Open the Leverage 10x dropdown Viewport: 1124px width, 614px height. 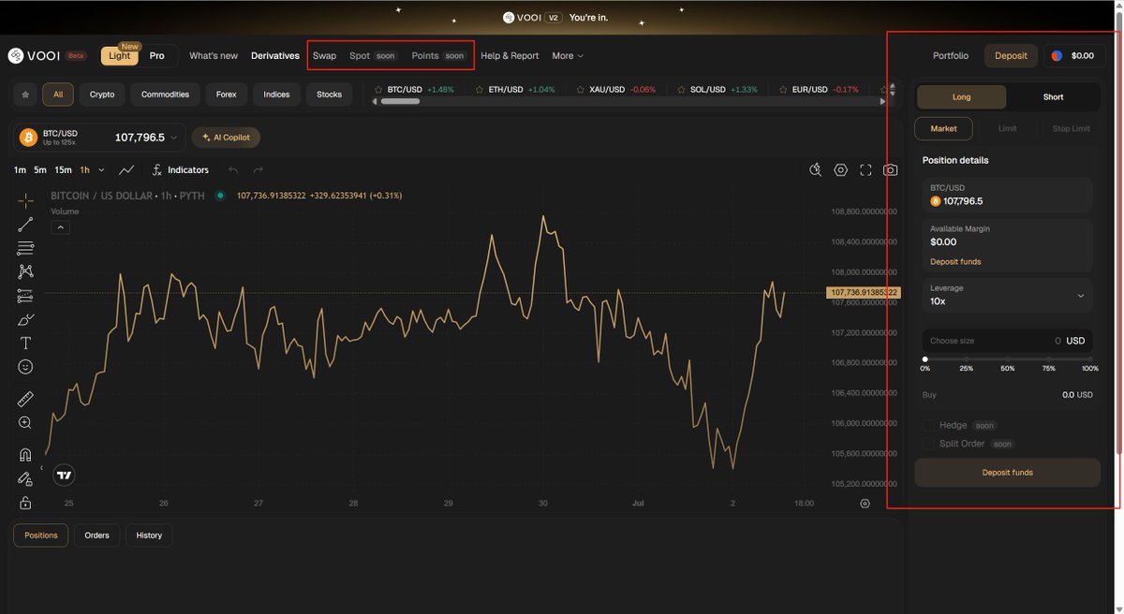pos(1007,295)
